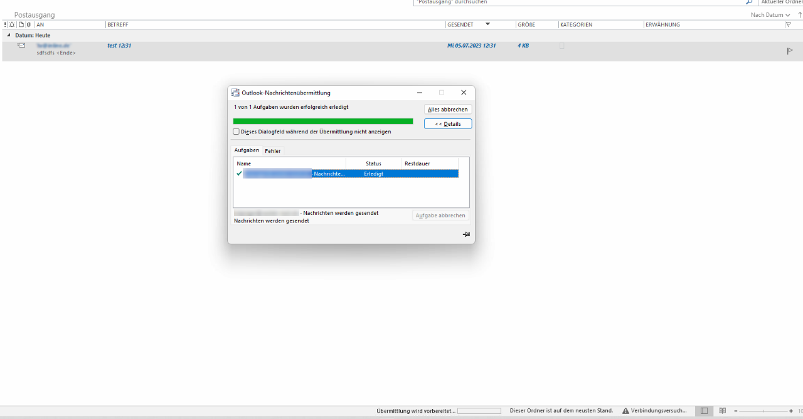Viewport: 803px width, 419px height.
Task: Click the 'sdfsdfs <Ende>' message preview
Action: (56, 53)
